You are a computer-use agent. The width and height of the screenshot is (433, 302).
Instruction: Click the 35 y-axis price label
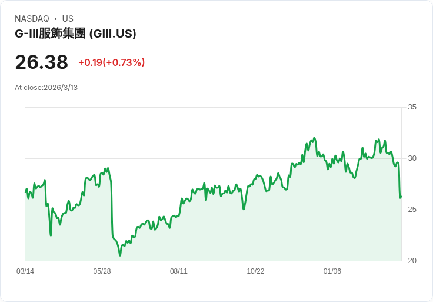(412, 107)
